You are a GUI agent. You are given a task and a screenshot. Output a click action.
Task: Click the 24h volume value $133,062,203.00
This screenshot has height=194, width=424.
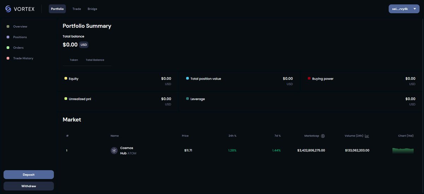click(x=357, y=151)
